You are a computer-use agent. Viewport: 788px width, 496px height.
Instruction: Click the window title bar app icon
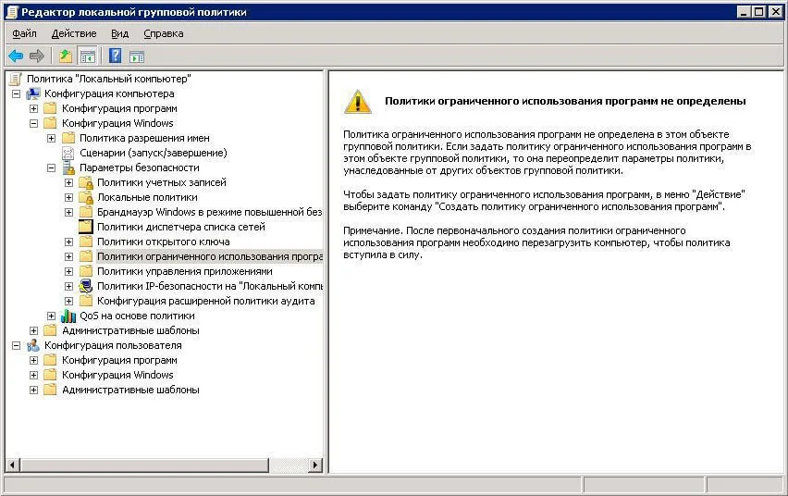(x=11, y=12)
